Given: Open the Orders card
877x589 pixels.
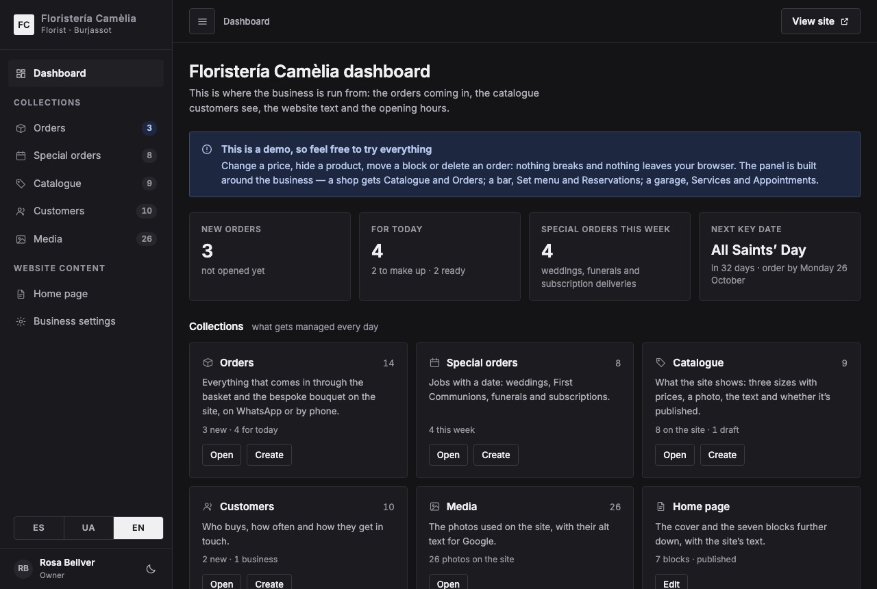Looking at the screenshot, I should [x=221, y=455].
